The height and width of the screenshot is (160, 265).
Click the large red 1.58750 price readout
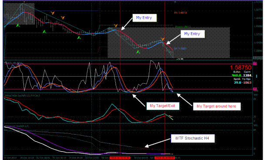click(x=241, y=68)
